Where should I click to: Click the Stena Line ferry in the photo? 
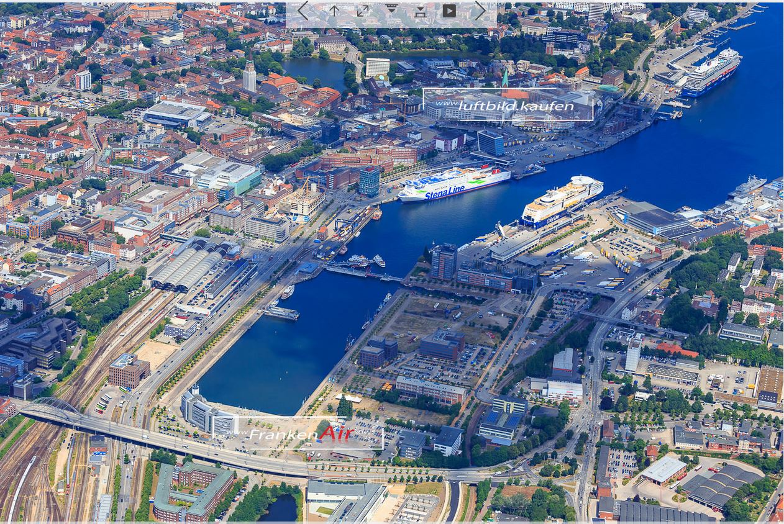click(x=454, y=184)
